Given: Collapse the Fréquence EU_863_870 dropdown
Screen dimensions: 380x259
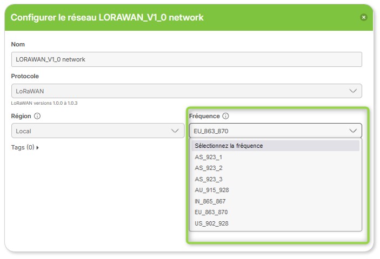Looking at the screenshot, I should pos(275,131).
